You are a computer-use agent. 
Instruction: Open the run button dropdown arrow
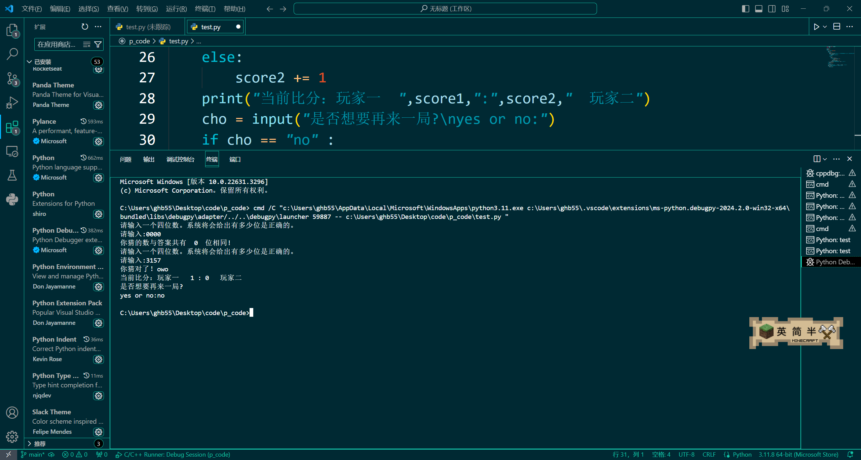825,27
